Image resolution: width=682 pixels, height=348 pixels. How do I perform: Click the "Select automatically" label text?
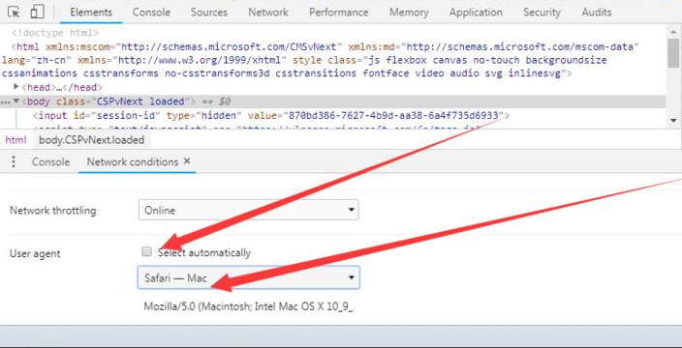point(204,252)
